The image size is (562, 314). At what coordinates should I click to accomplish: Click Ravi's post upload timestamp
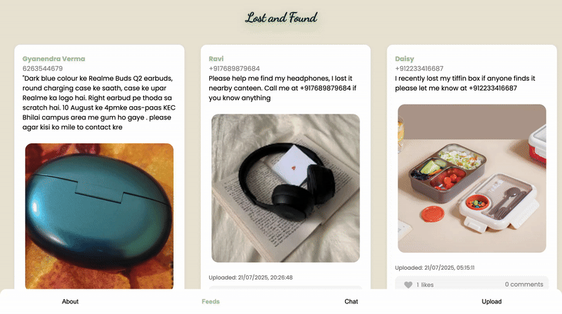251,277
